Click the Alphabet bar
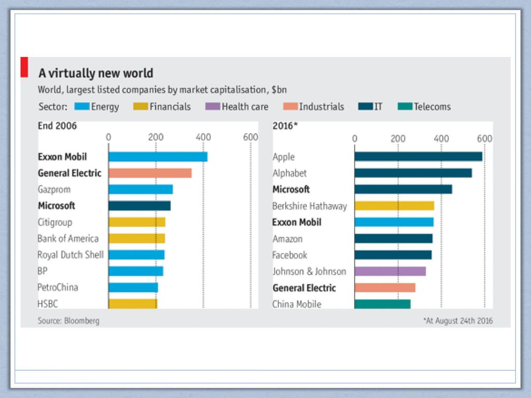531x398 pixels. point(413,173)
